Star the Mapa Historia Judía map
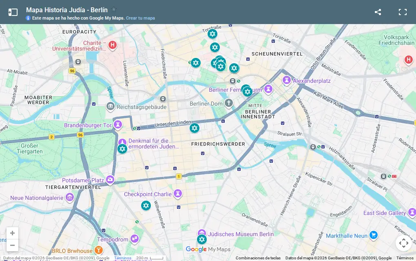 [x=114, y=9]
